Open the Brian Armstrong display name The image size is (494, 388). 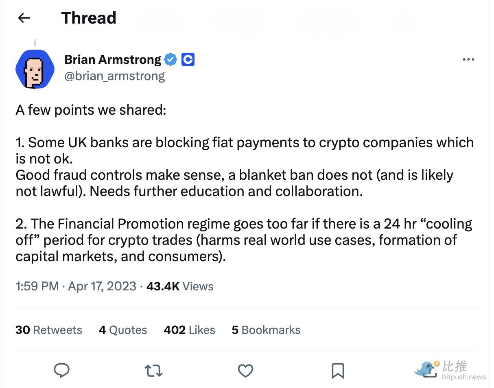click(x=113, y=60)
